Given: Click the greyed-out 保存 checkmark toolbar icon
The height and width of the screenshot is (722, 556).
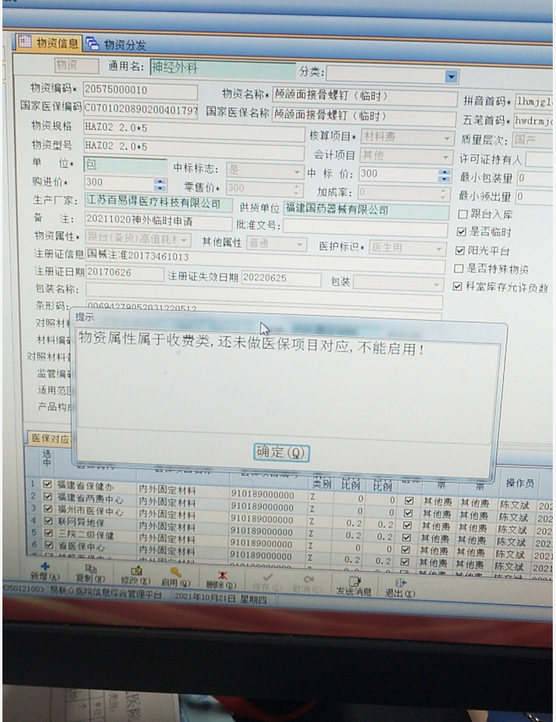Looking at the screenshot, I should pyautogui.click(x=268, y=578).
